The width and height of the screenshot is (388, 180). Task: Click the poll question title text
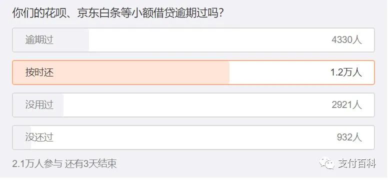[x=118, y=13]
